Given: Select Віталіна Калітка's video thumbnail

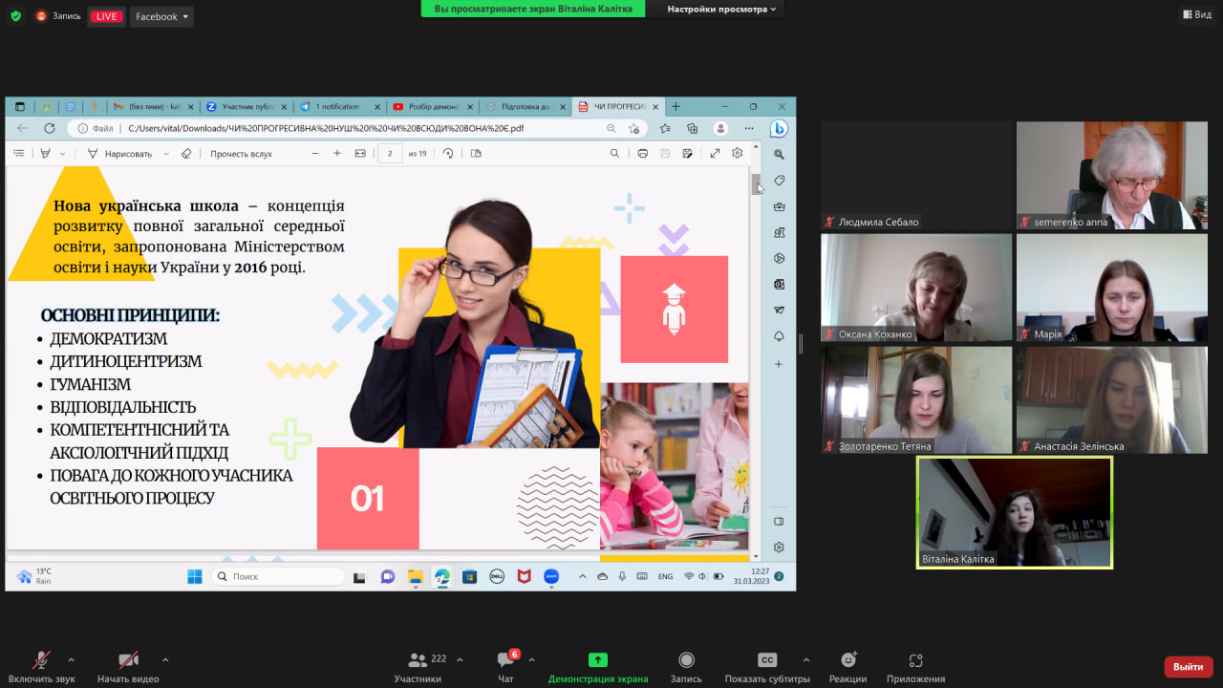Looking at the screenshot, I should click(x=1014, y=512).
